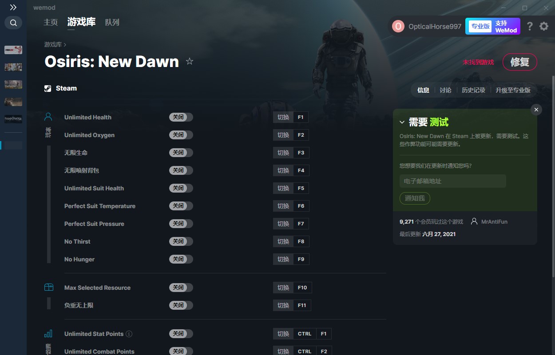The image size is (555, 355).
Task: Toggle Unlimited Stat Points switch
Action: click(x=181, y=334)
